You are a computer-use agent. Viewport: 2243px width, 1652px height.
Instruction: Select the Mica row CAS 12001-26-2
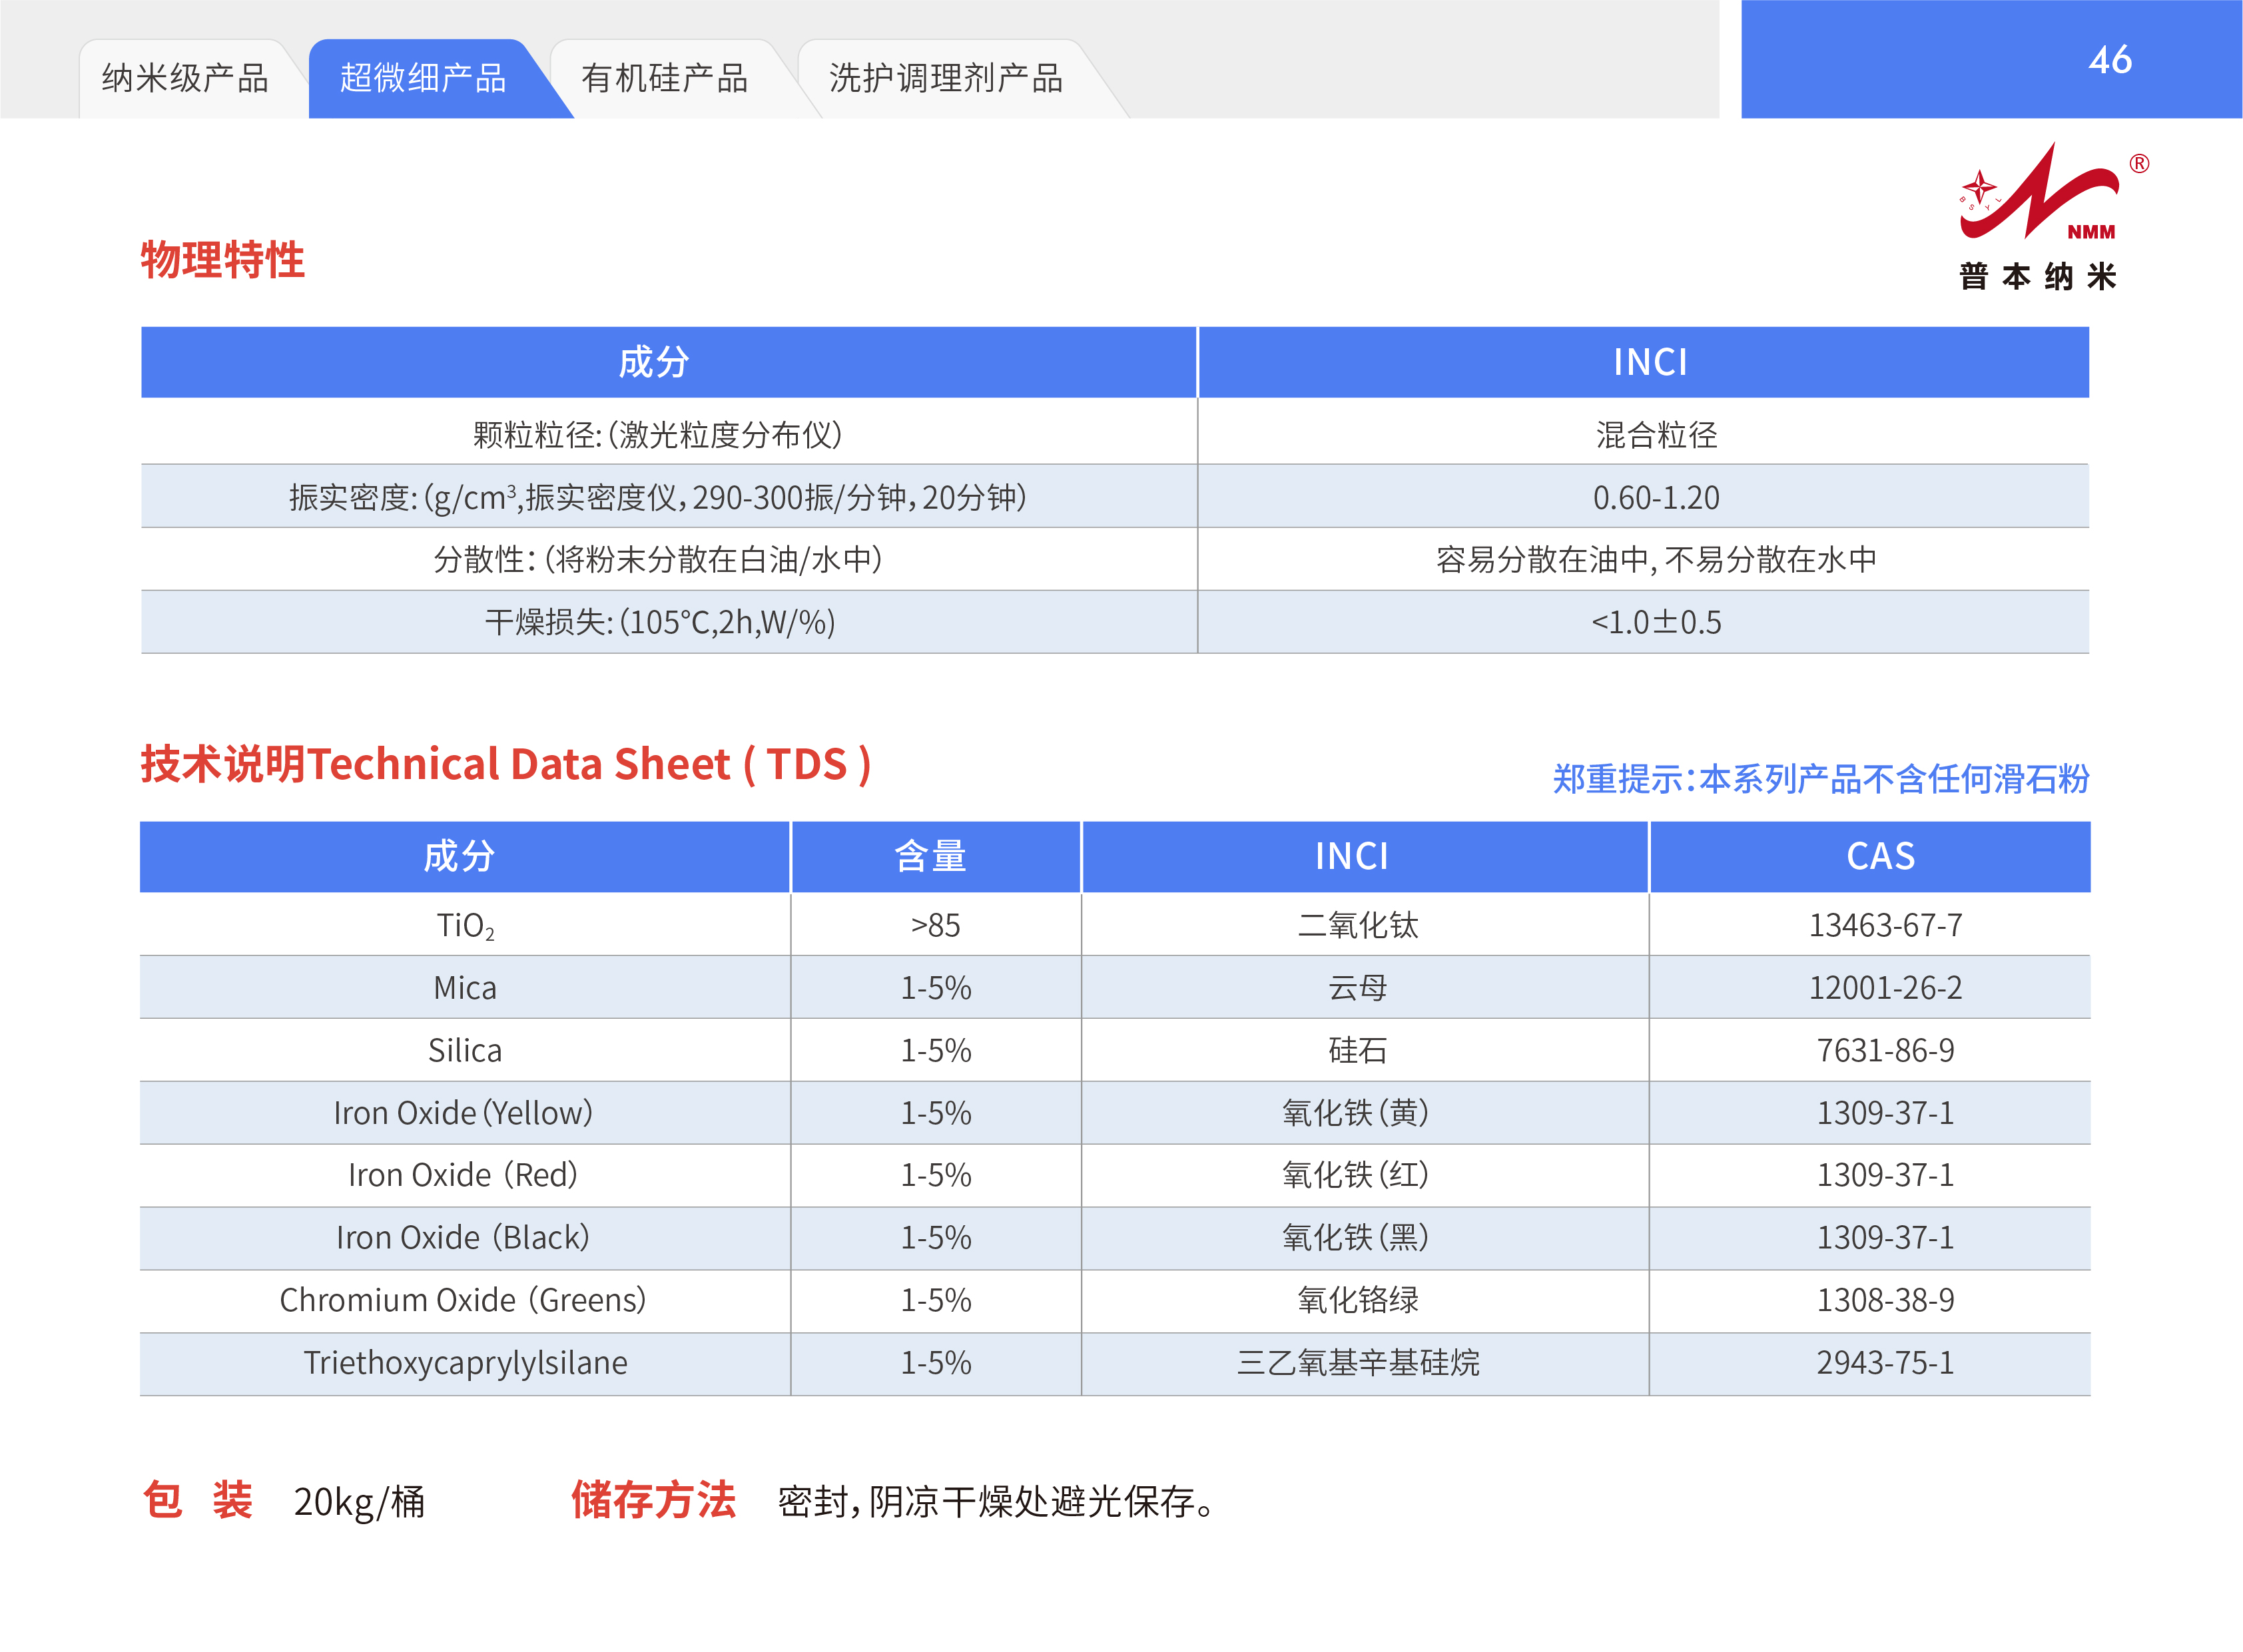point(1885,988)
